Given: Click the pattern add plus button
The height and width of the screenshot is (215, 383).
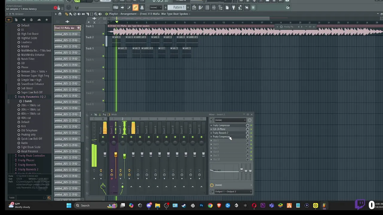Looking at the screenshot, I should coord(188,7).
